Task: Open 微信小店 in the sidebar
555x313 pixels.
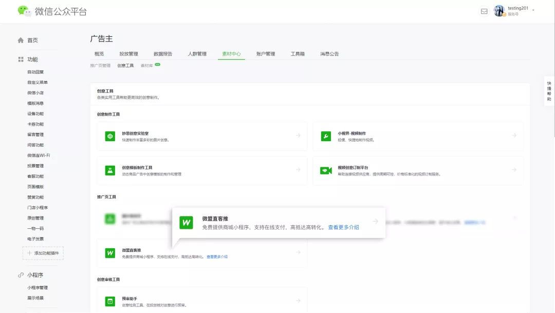Action: pos(35,92)
